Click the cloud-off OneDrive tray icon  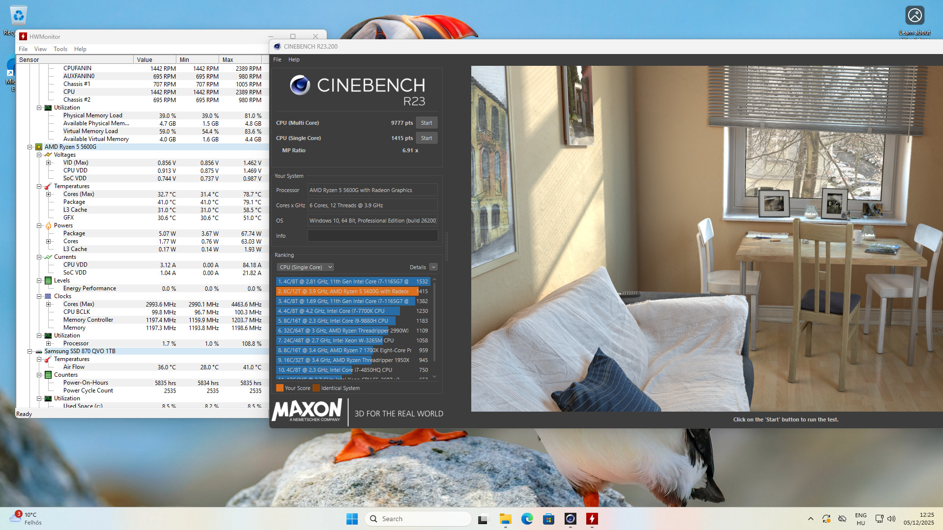[842, 519]
